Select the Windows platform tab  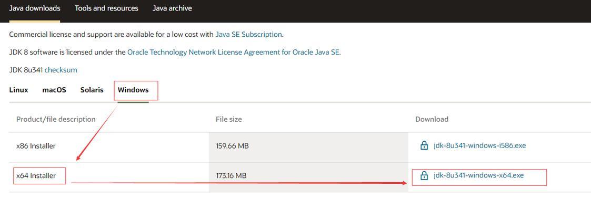(x=133, y=90)
